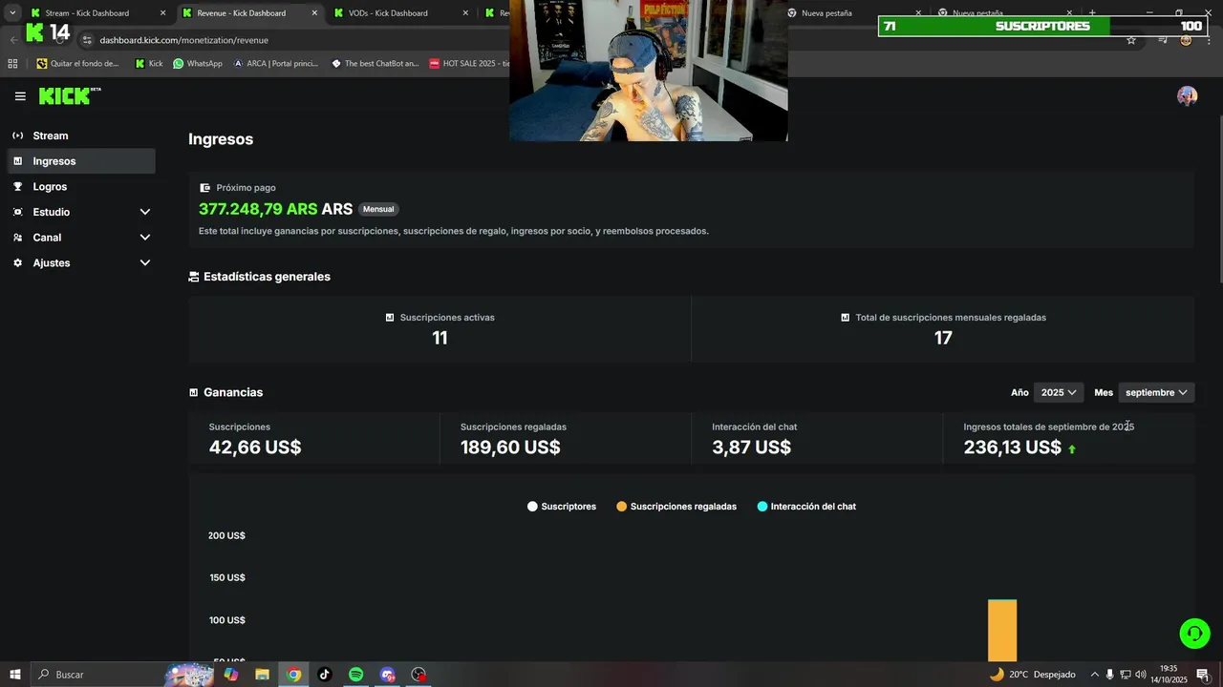Viewport: 1223px width, 687px height.
Task: Open the Mes septiembre dropdown
Action: pos(1156,392)
